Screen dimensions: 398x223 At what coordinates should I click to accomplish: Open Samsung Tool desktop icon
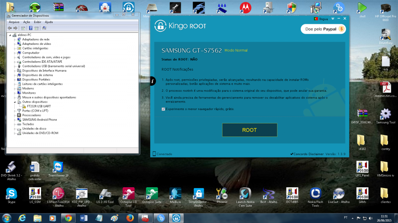click(386, 116)
